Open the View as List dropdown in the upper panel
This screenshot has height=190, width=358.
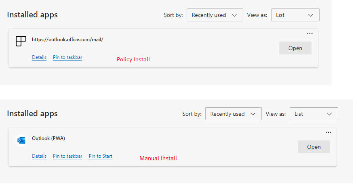click(295, 15)
